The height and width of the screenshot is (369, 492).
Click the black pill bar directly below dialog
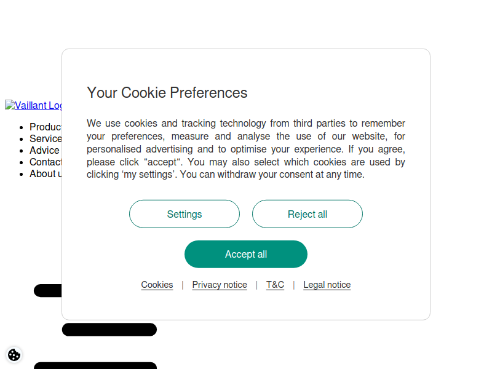click(109, 330)
